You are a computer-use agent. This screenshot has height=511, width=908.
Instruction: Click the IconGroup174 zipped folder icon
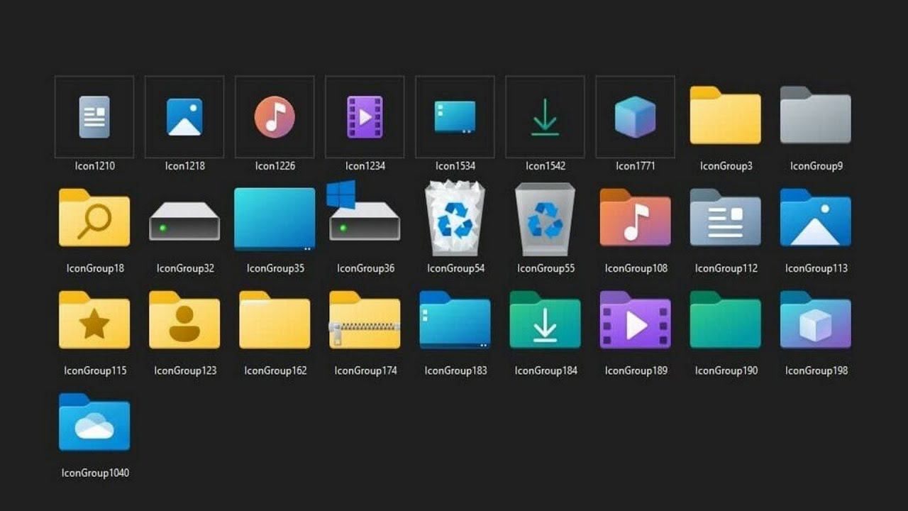(365, 319)
